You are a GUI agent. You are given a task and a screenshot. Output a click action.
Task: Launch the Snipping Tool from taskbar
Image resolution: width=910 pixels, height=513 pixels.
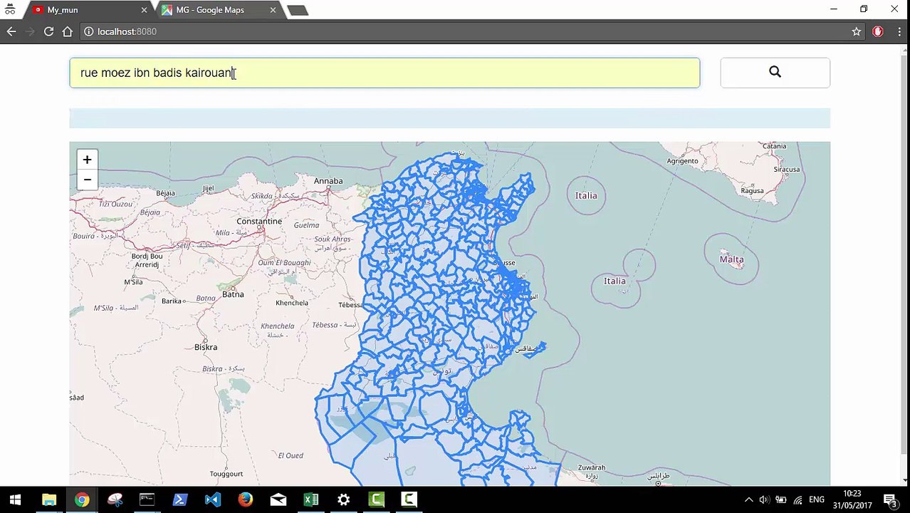point(115,499)
